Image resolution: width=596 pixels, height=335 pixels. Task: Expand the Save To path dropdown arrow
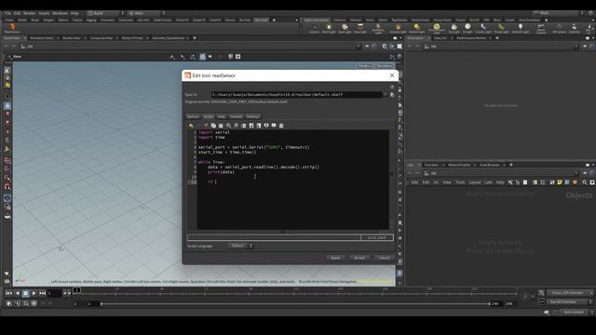386,95
